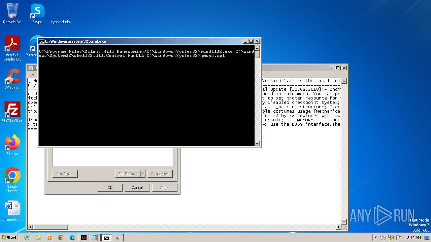
Task: Click the Start button
Action: pos(9,238)
